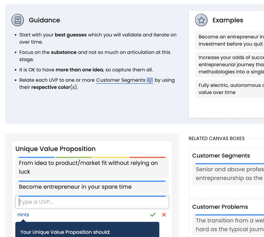Focus the "Type a UVP..." input field
This screenshot has width=264, height=237.
click(x=92, y=202)
